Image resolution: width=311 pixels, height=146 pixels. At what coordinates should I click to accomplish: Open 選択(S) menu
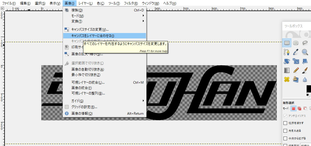click(40, 3)
